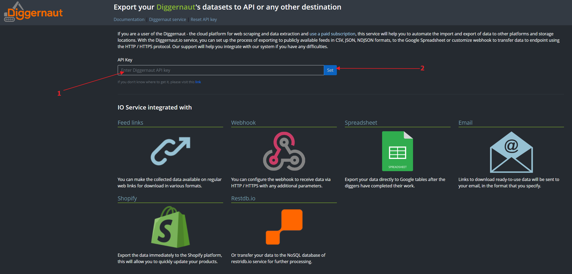Image resolution: width=572 pixels, height=274 pixels.
Task: Follow the 'use a paid subscription' link
Action: pyautogui.click(x=332, y=34)
